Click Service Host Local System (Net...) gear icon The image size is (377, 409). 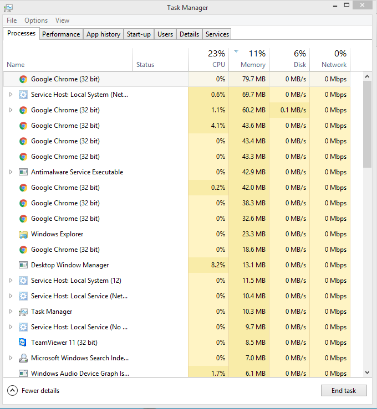[x=23, y=95]
